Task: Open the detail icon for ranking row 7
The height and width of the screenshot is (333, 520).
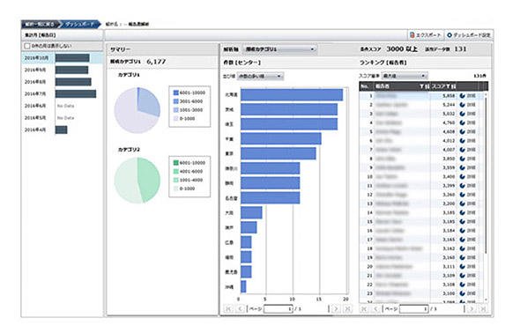Action: [462, 150]
